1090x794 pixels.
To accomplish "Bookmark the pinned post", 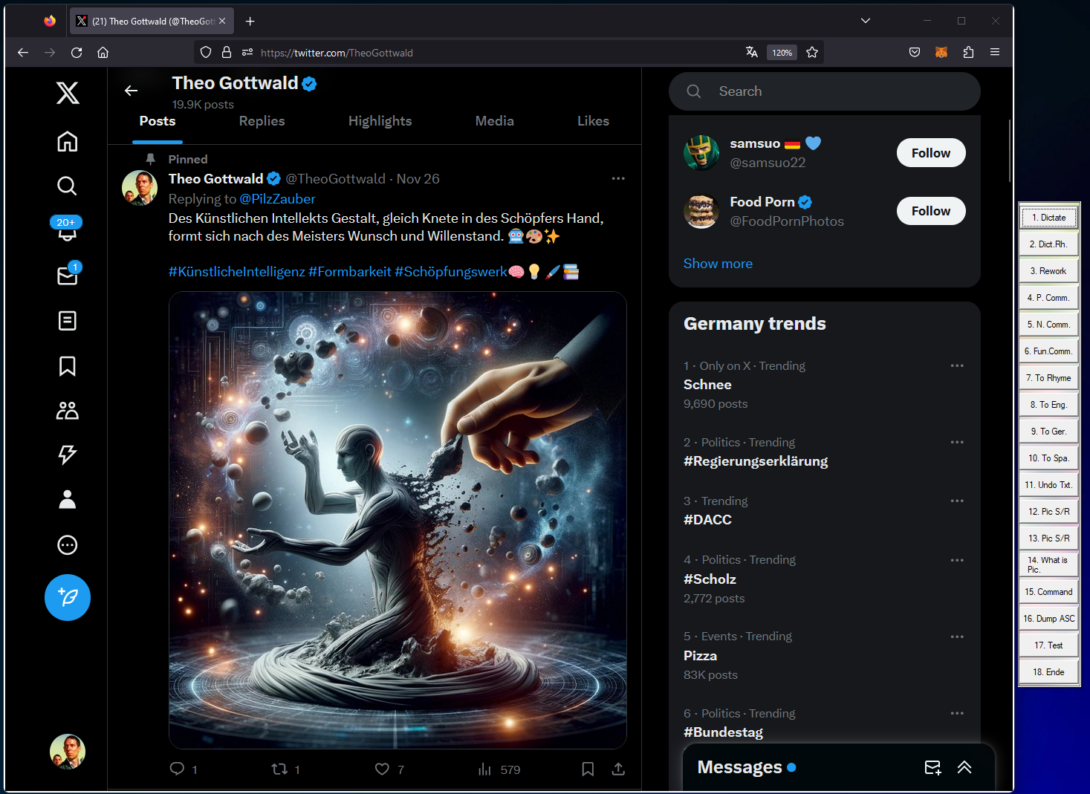I will 588,769.
